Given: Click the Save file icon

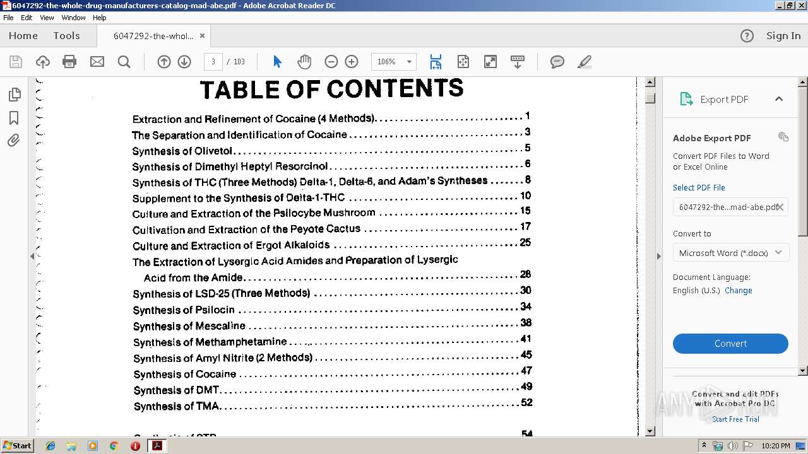Looking at the screenshot, I should tap(16, 62).
